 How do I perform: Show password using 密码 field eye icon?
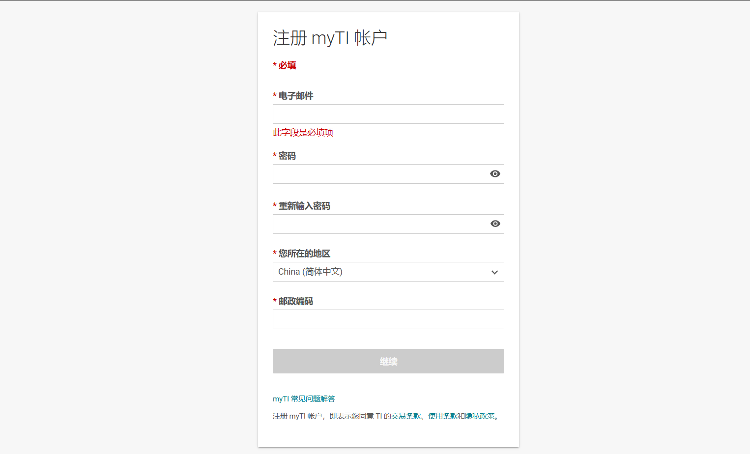[495, 174]
